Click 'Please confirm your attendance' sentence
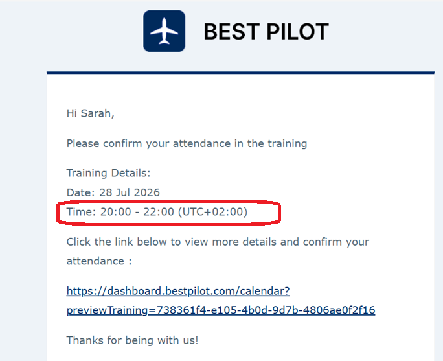The height and width of the screenshot is (361, 443). (x=187, y=143)
